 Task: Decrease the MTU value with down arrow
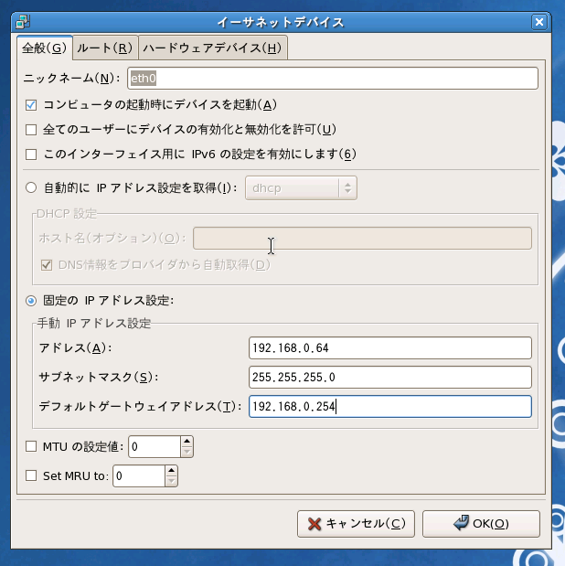(187, 452)
